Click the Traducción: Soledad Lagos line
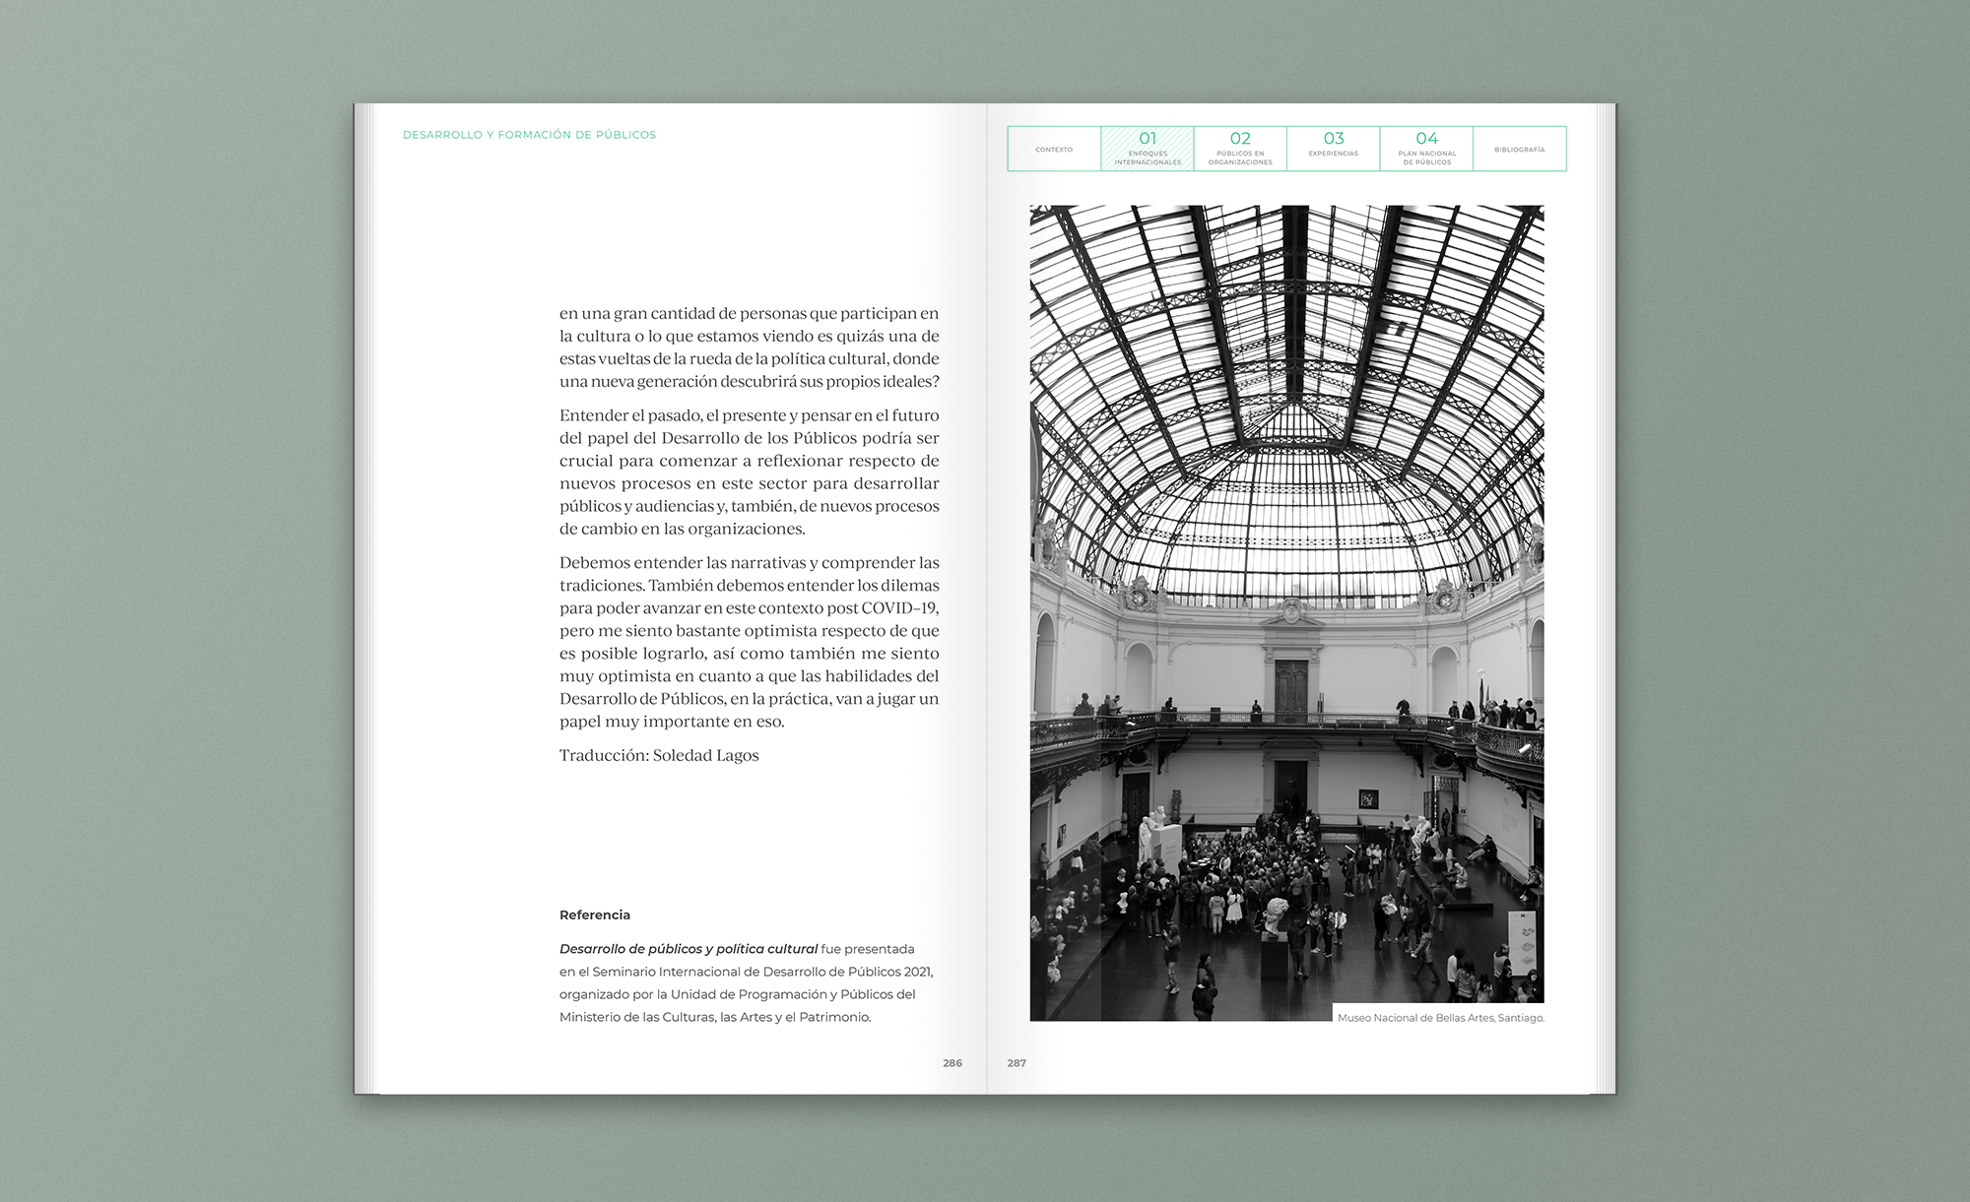 click(659, 755)
